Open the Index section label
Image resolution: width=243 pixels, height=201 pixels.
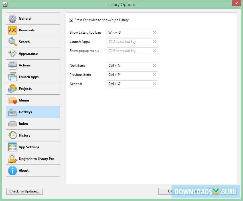23,124
